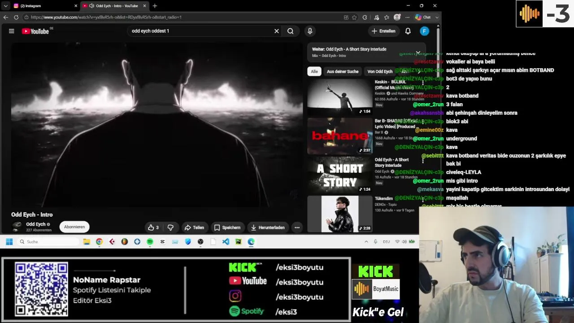Screen dimensions: 574x323
Task: Click the YouTube search magnifier button
Action: pos(291,31)
